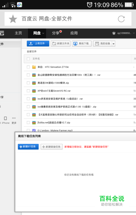Open file XP仿win7主题SevenVG RC.rar

click(x=54, y=91)
